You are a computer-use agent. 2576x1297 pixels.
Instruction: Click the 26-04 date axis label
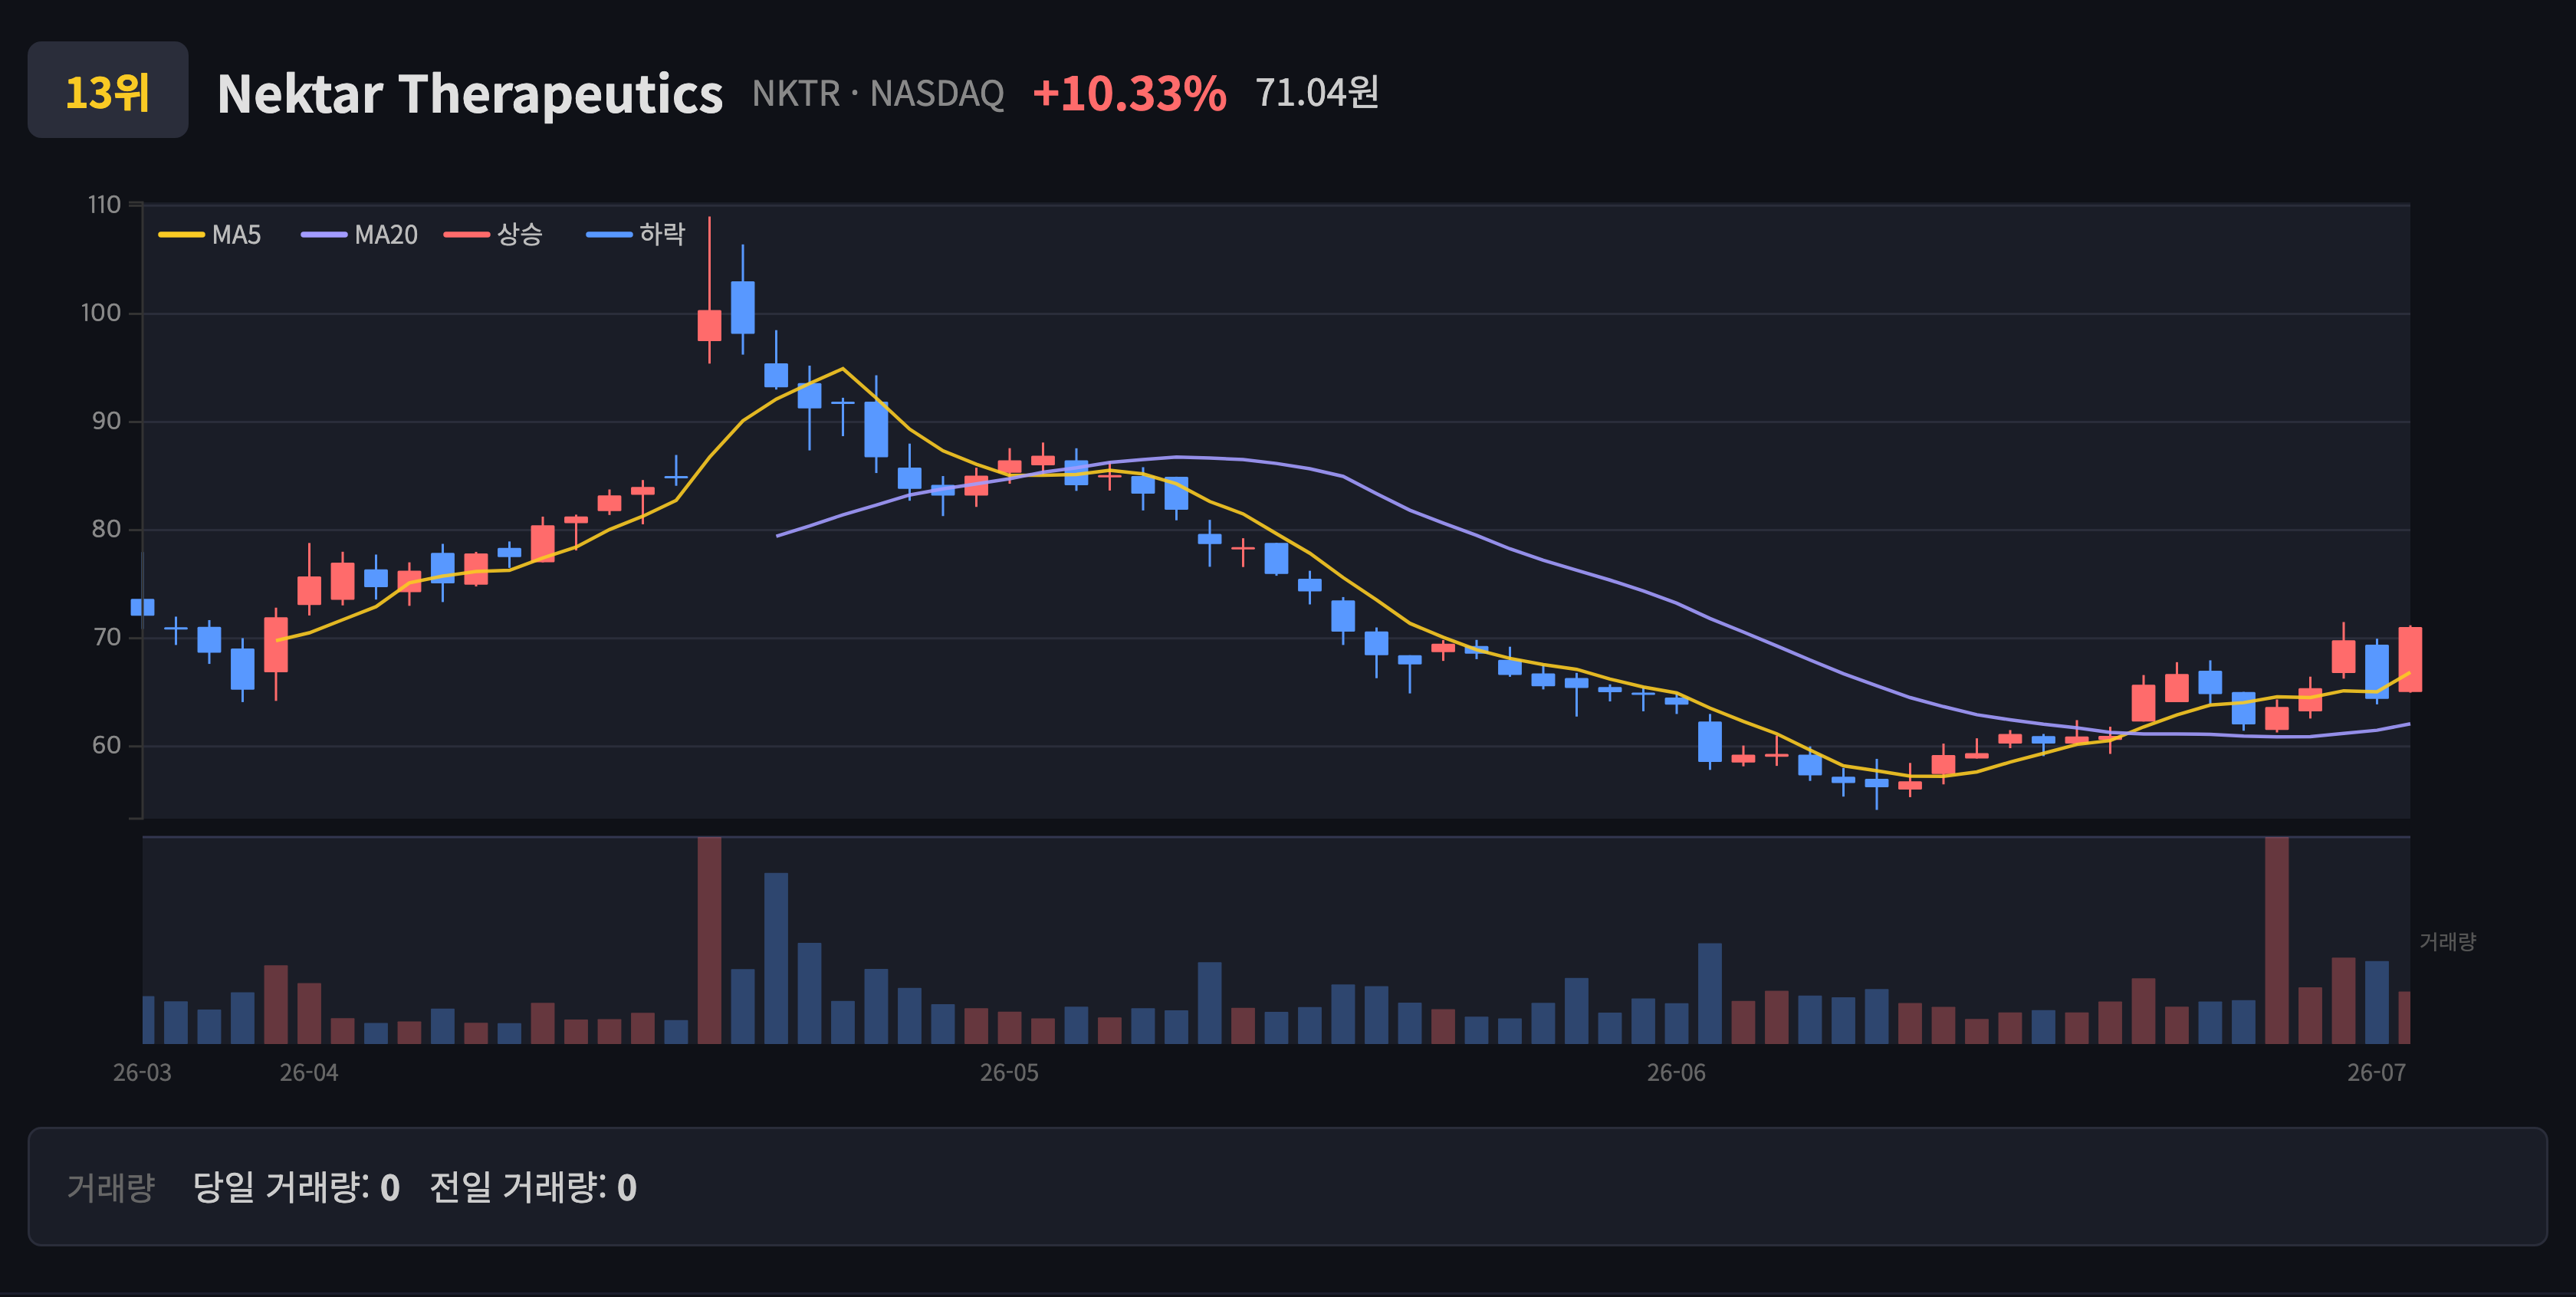click(309, 1072)
